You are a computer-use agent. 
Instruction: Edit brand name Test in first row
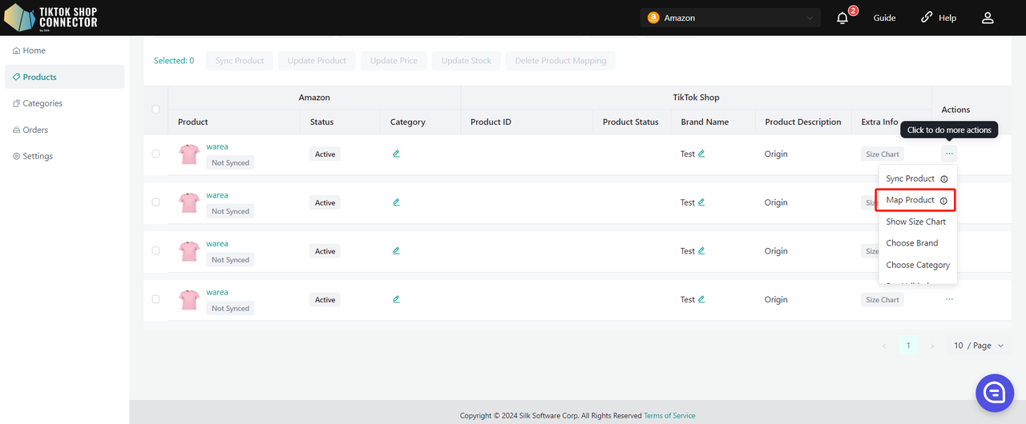(x=701, y=154)
